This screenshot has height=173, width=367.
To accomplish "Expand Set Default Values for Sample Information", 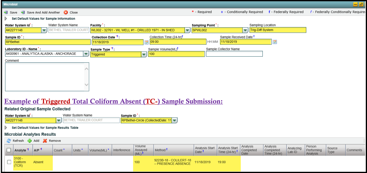I will coord(6,19).
